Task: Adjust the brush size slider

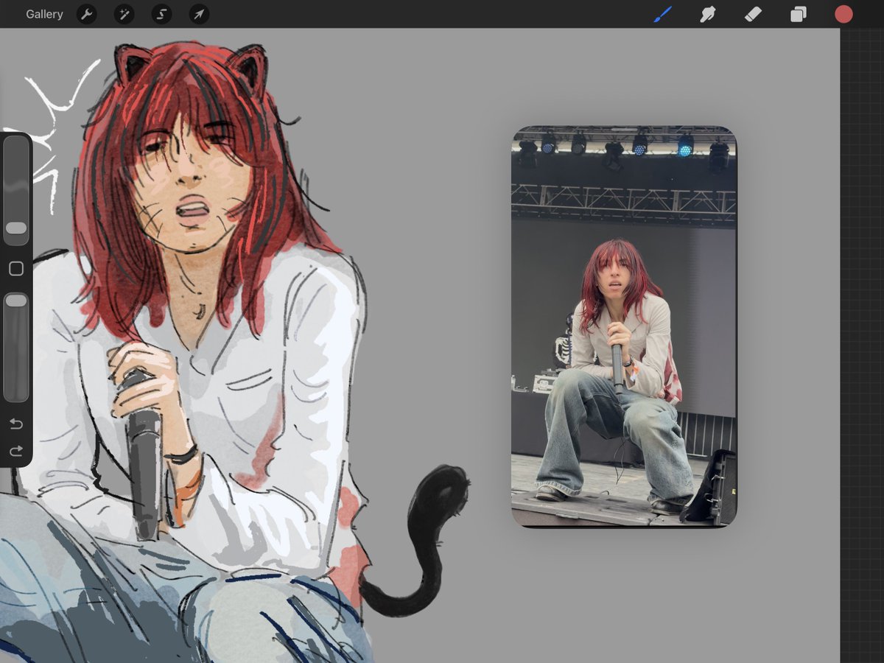Action: coord(16,190)
